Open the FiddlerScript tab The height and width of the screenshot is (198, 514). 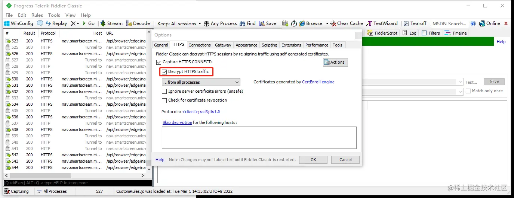click(382, 33)
